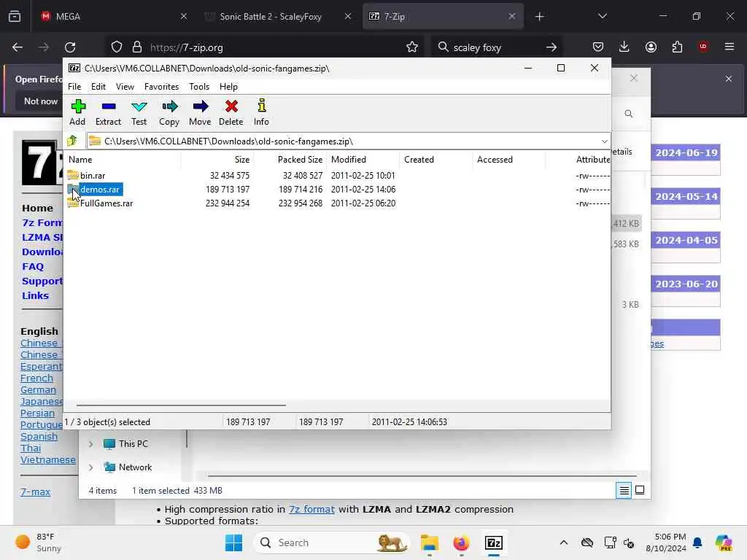The height and width of the screenshot is (560, 747).
Task: Open the View menu in 7-Zip
Action: click(x=125, y=87)
